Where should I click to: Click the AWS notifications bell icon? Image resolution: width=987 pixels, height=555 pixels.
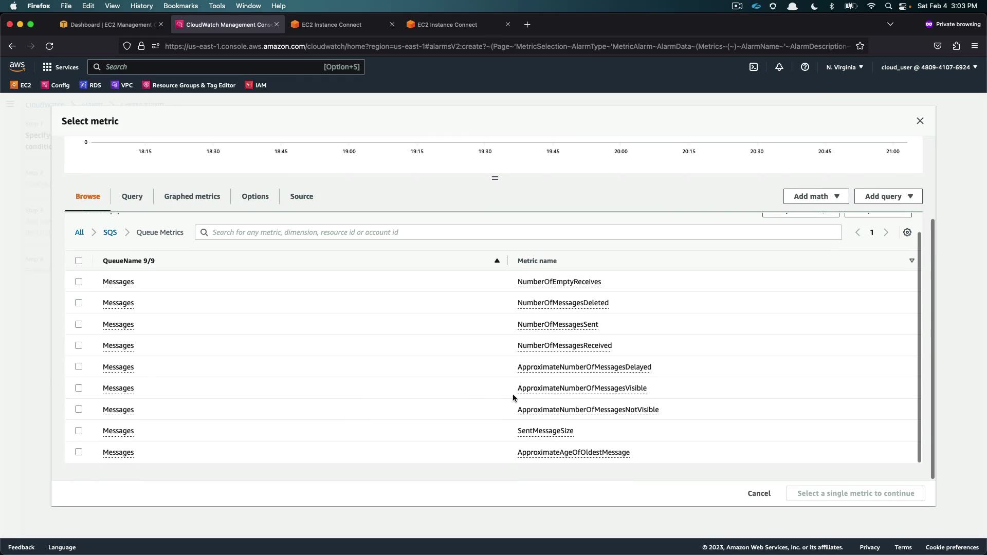[779, 67]
